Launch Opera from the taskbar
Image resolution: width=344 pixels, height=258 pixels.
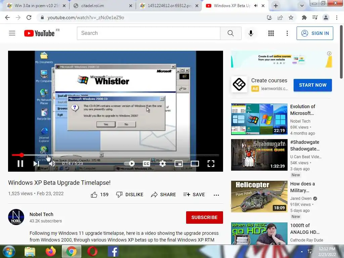[92, 251]
